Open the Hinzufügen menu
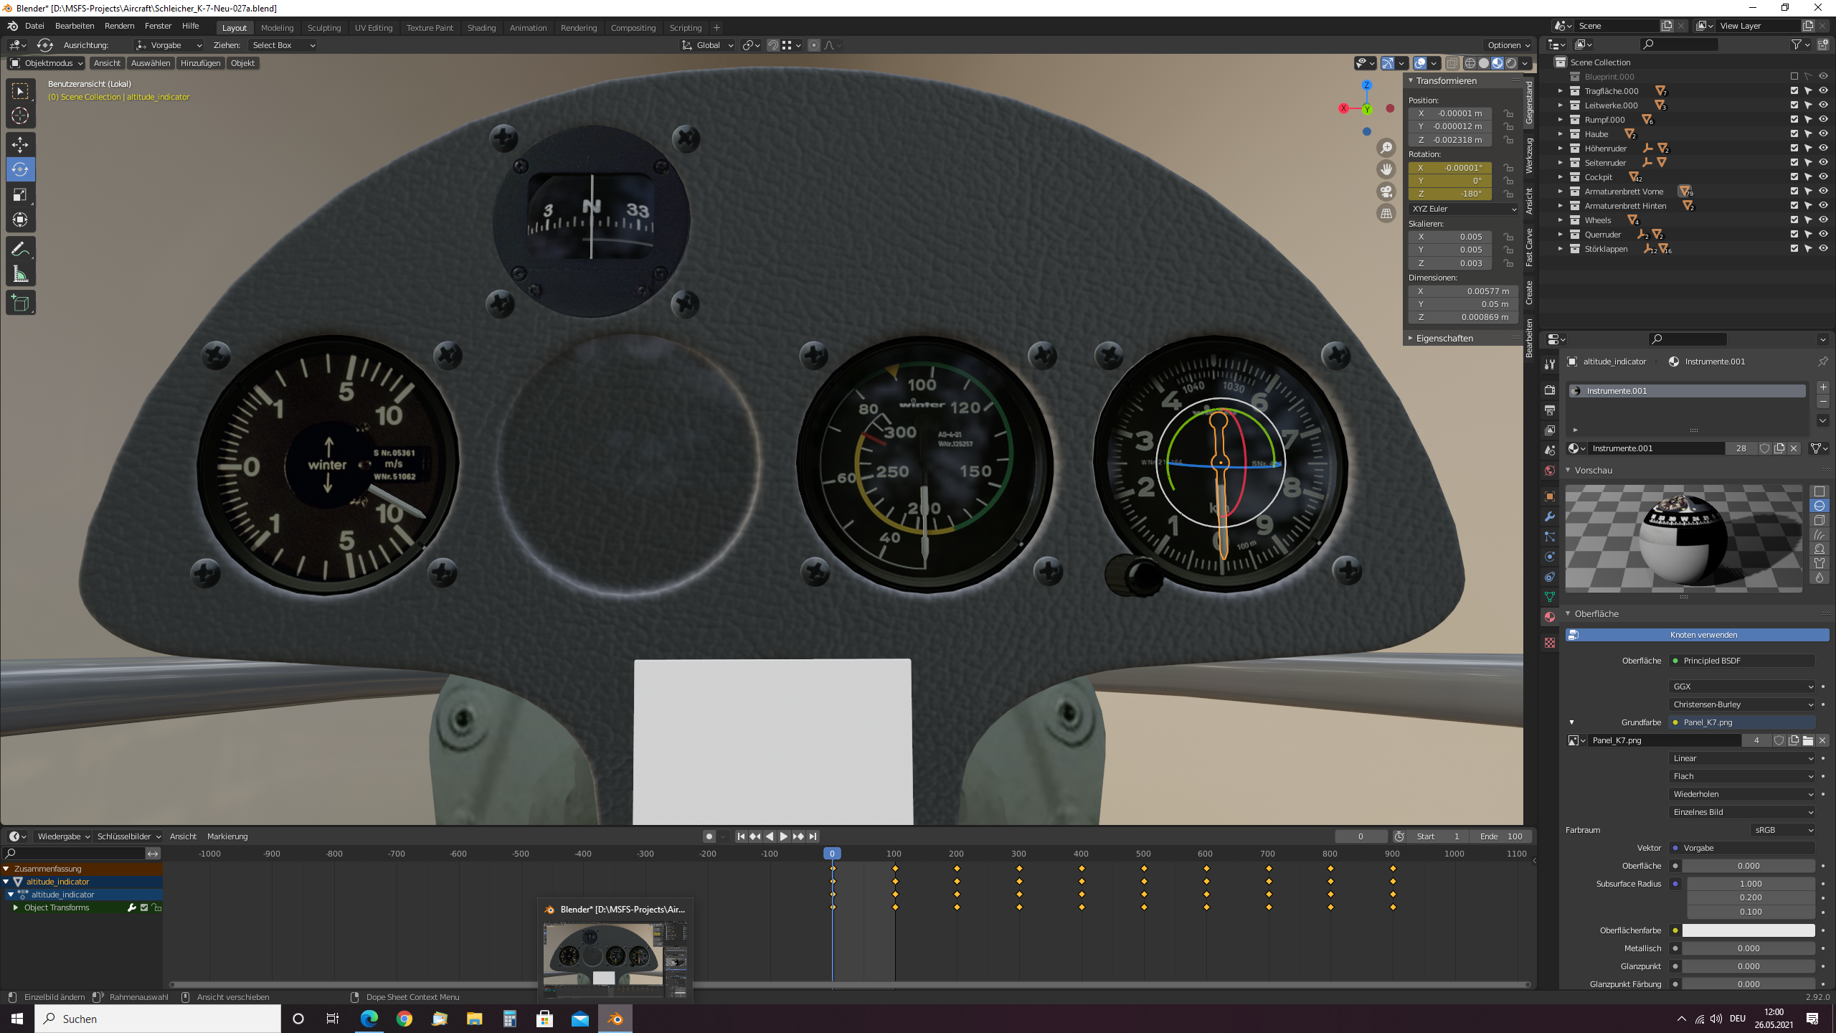 [x=200, y=63]
